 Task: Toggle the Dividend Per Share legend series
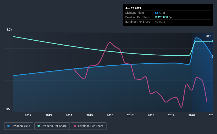[x=52, y=126]
